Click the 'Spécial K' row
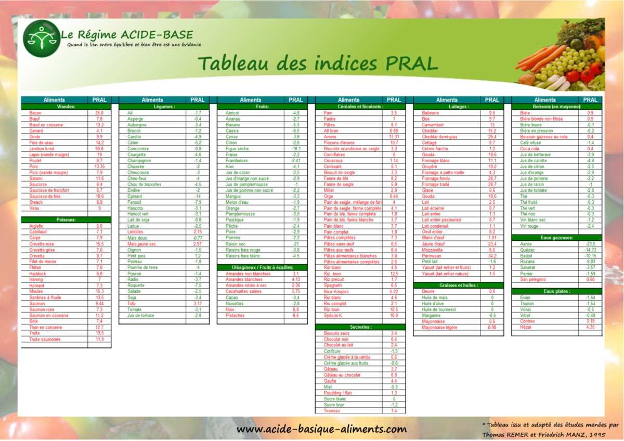 coord(360,315)
